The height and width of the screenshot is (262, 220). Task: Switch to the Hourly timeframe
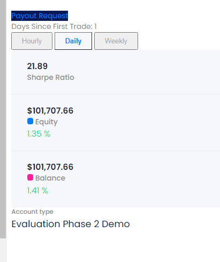(32, 41)
